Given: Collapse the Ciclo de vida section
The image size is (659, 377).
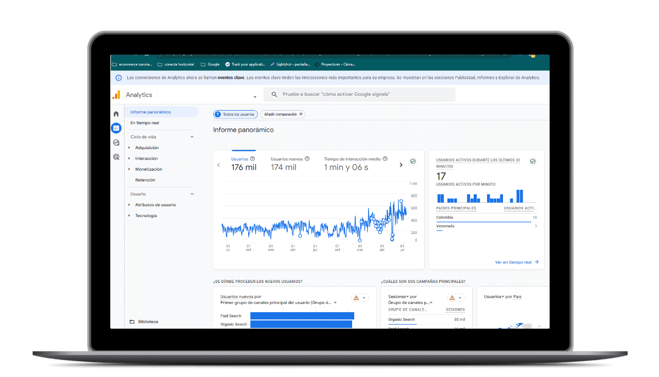Looking at the screenshot, I should [x=192, y=137].
